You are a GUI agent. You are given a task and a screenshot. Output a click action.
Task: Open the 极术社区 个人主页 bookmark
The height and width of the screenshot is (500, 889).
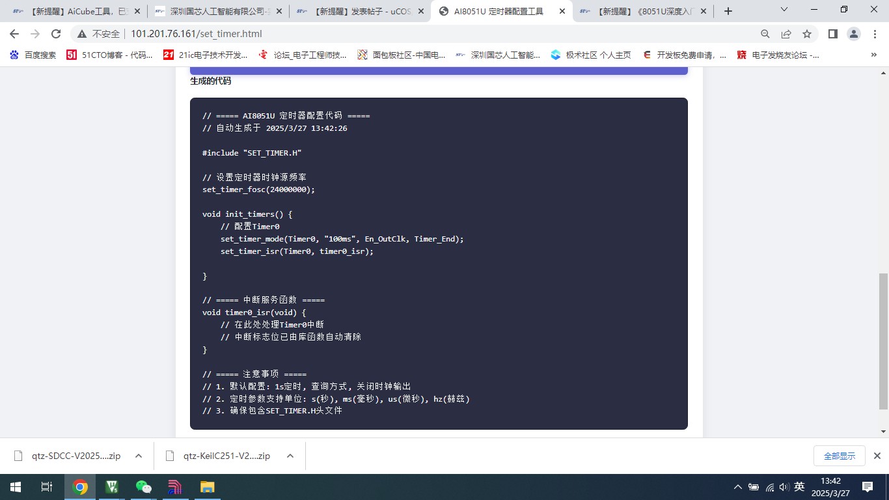pyautogui.click(x=591, y=55)
